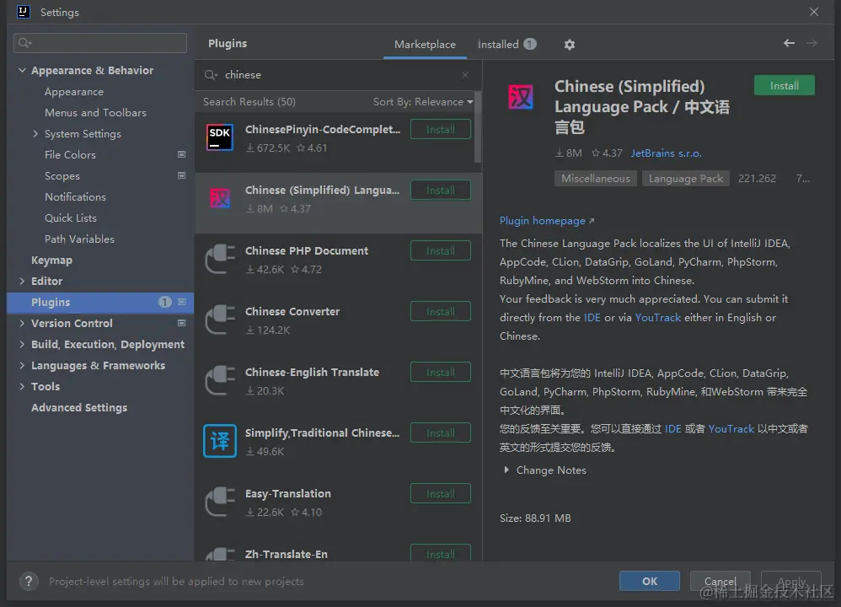Click the Plugins row project-level icon
Image resolution: width=841 pixels, height=607 pixels.
click(181, 302)
